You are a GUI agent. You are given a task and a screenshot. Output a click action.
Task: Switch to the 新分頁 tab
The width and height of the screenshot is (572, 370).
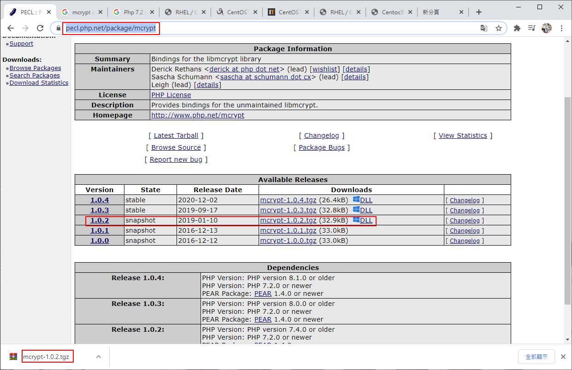point(442,12)
